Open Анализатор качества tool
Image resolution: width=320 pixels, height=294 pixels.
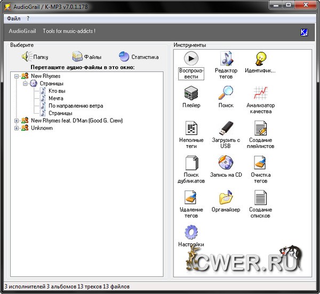pos(260,93)
